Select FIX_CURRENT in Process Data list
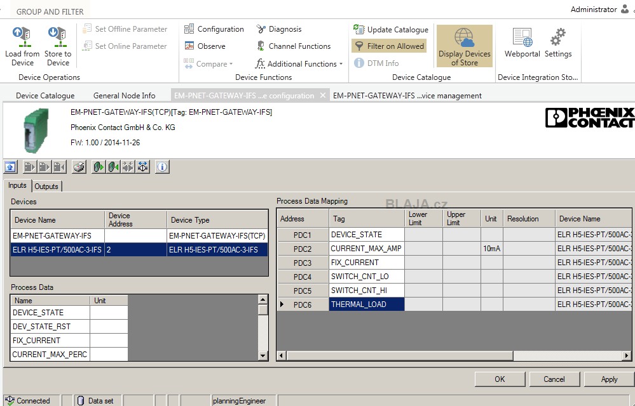Viewport: 635px width, 406px height. (x=50, y=341)
